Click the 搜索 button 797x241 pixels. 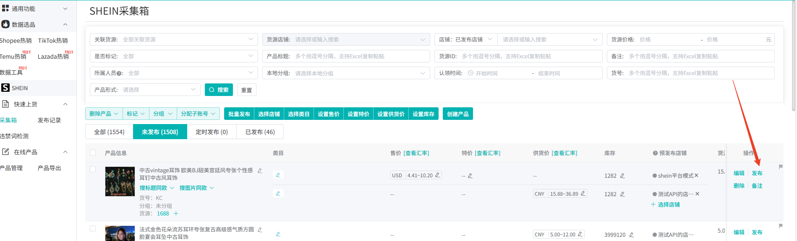pos(219,90)
